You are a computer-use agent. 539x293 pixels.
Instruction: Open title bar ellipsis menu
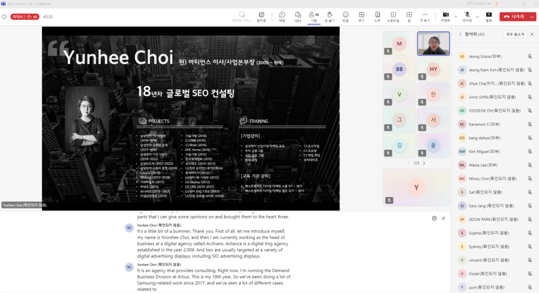pyautogui.click(x=461, y=4)
